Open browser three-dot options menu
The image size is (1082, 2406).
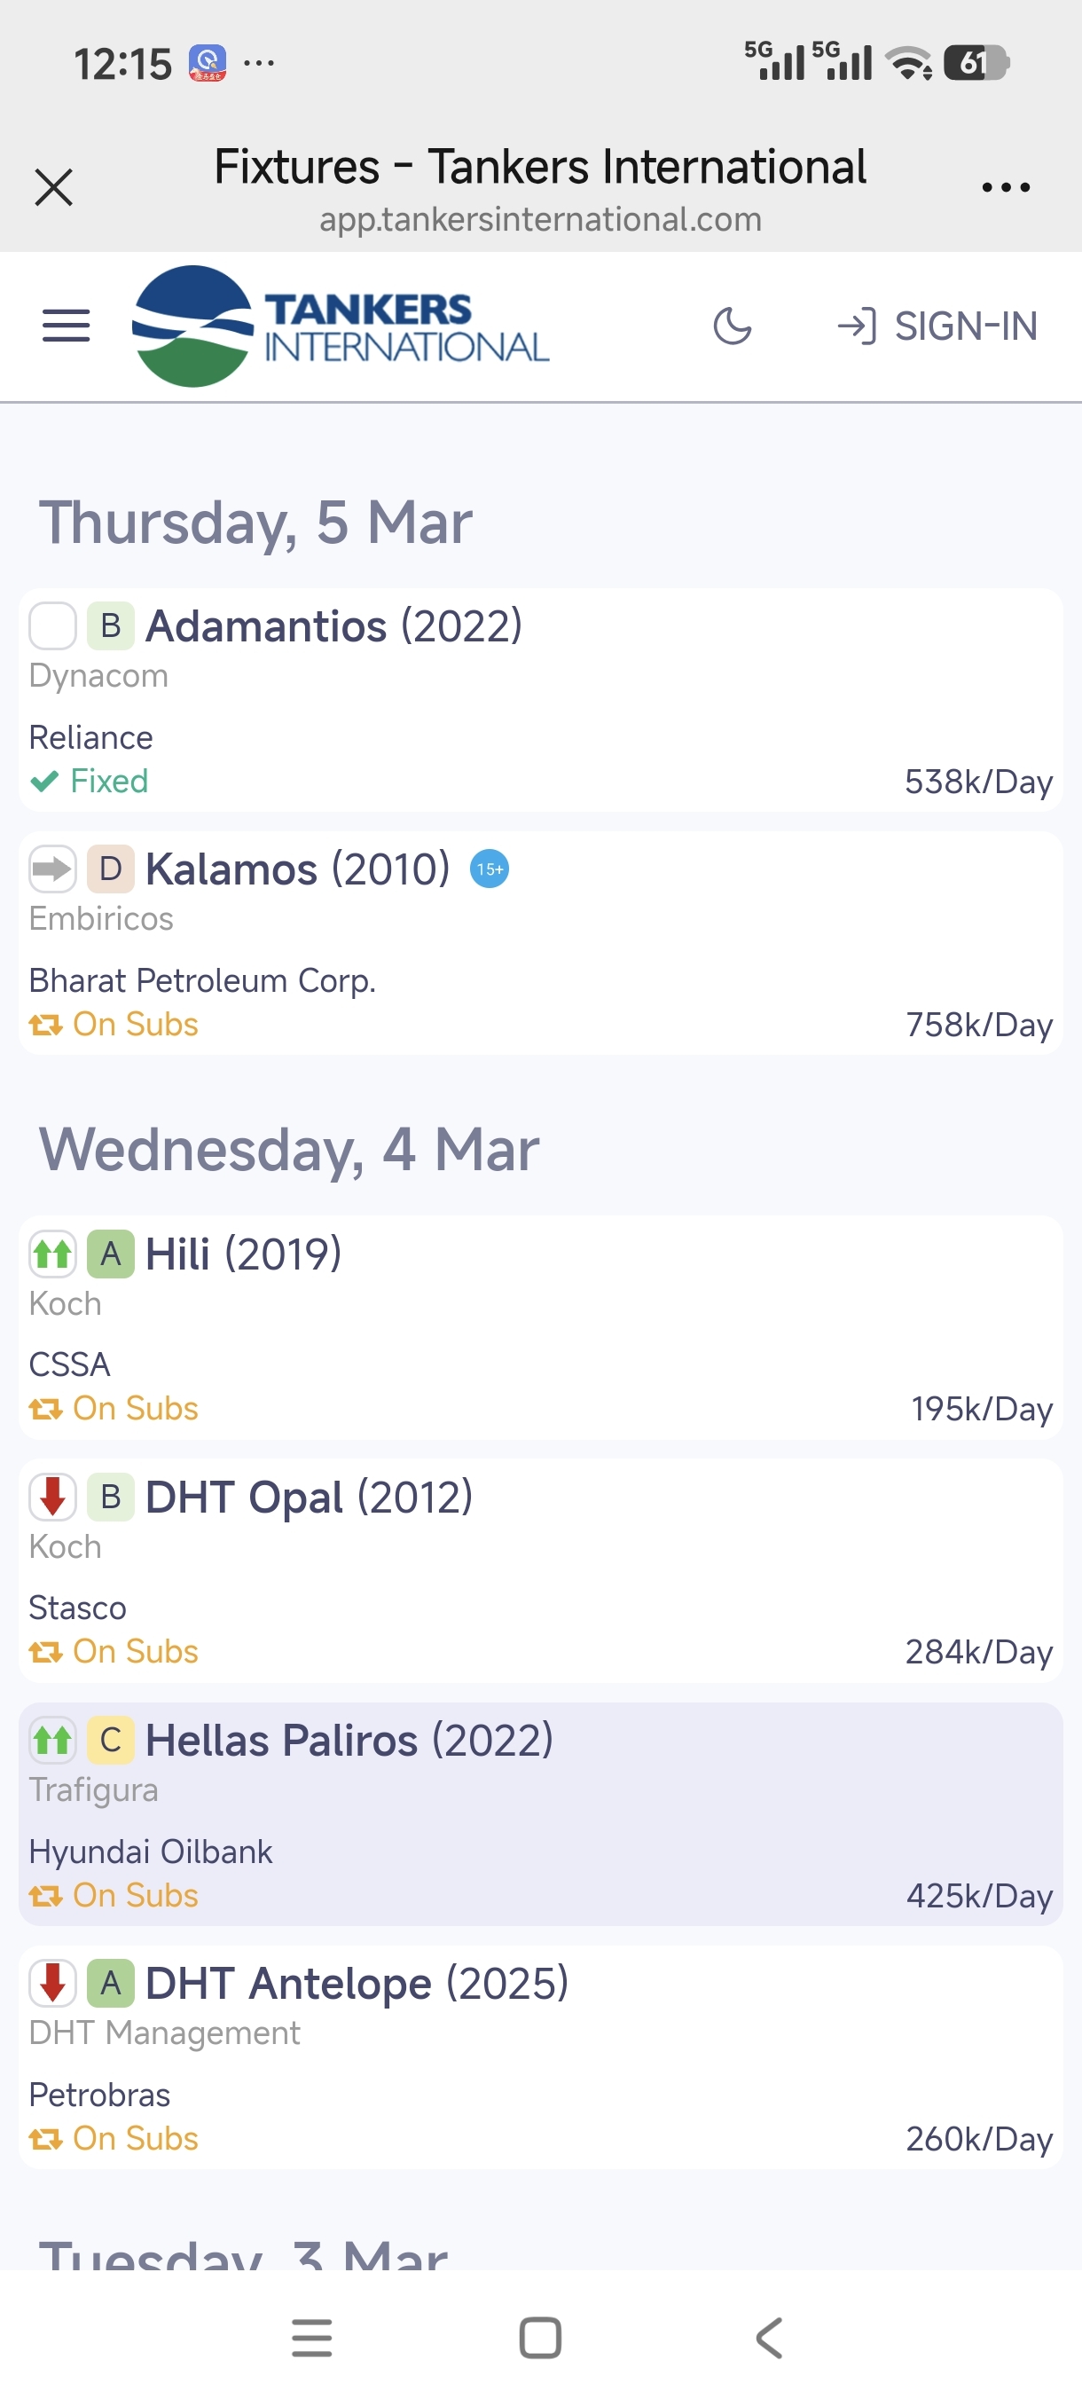coord(1006,187)
